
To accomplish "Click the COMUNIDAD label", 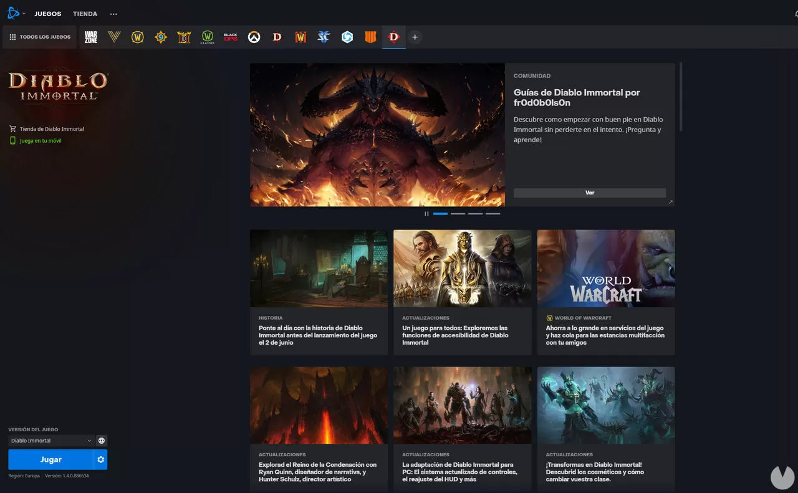I will (x=532, y=76).
